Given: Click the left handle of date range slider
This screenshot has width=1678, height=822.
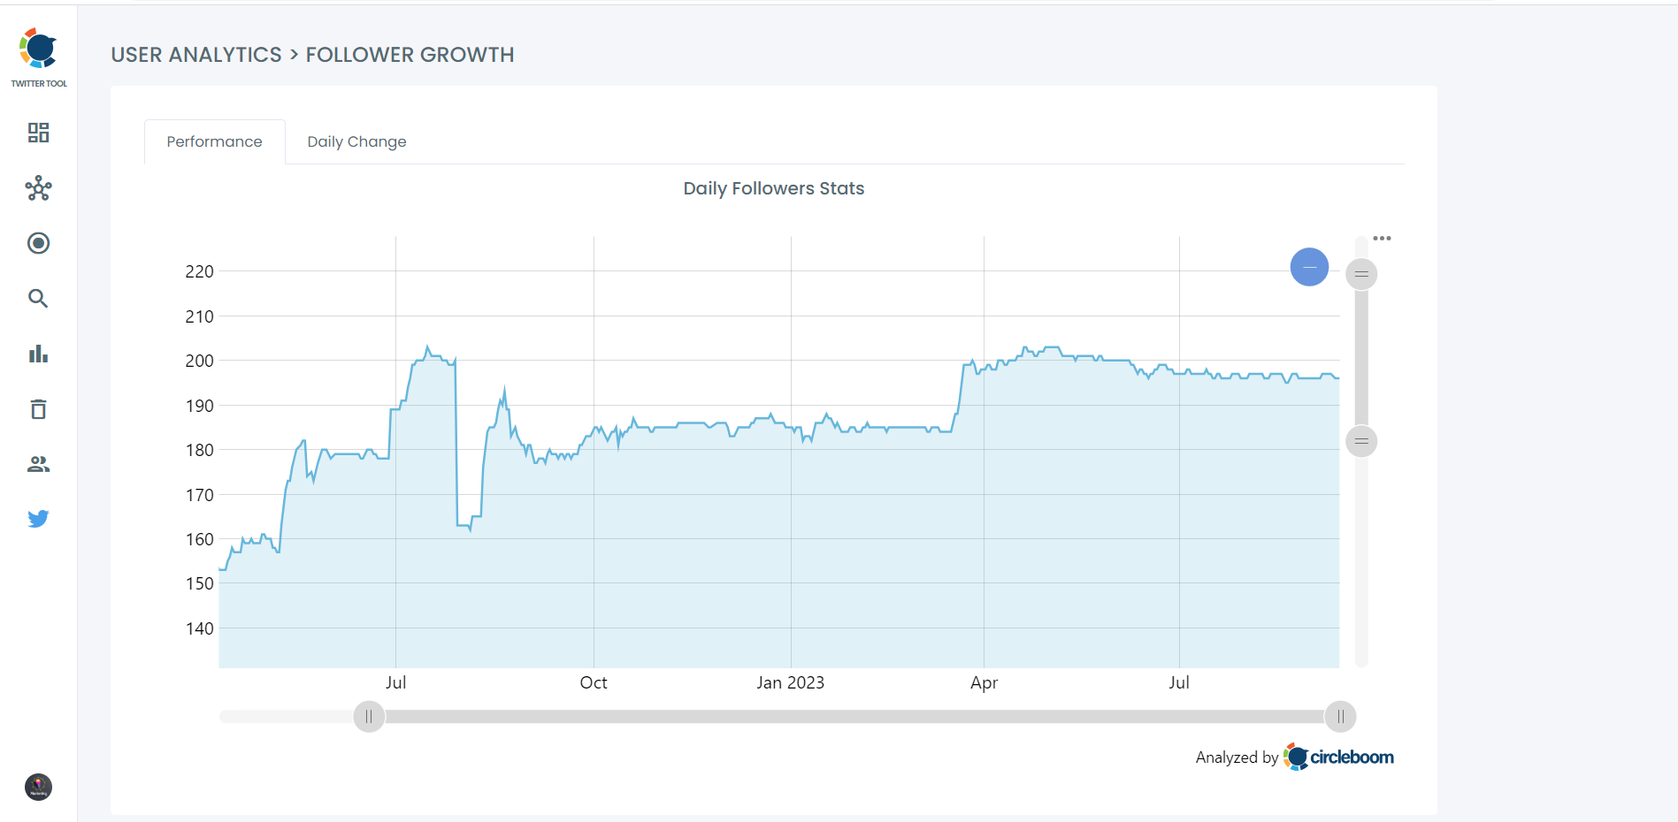Looking at the screenshot, I should coord(369,717).
